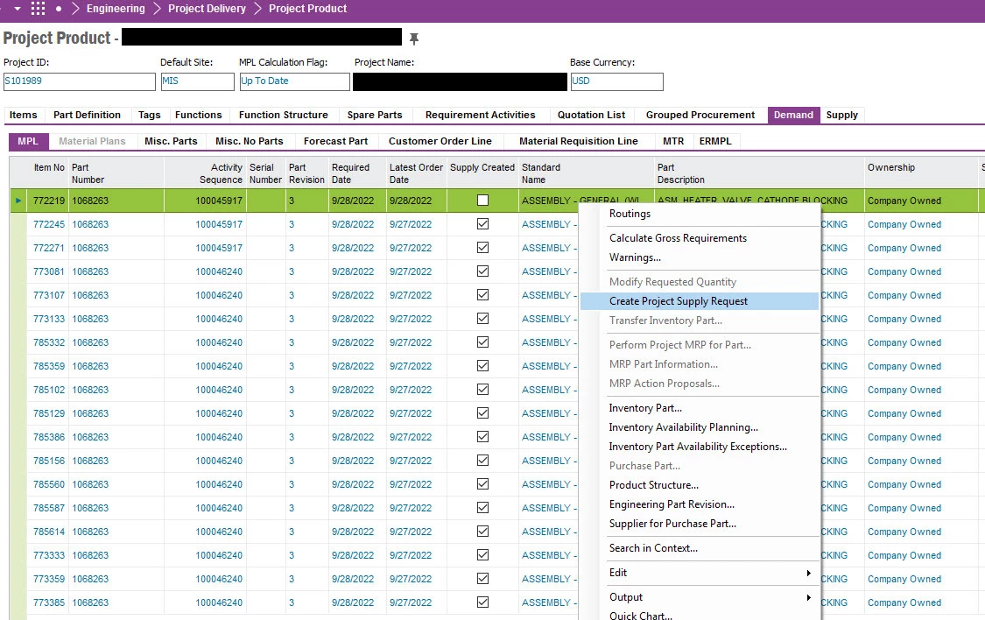Expand the Output submenu arrow
Screen dimensions: 985x620
click(x=807, y=597)
